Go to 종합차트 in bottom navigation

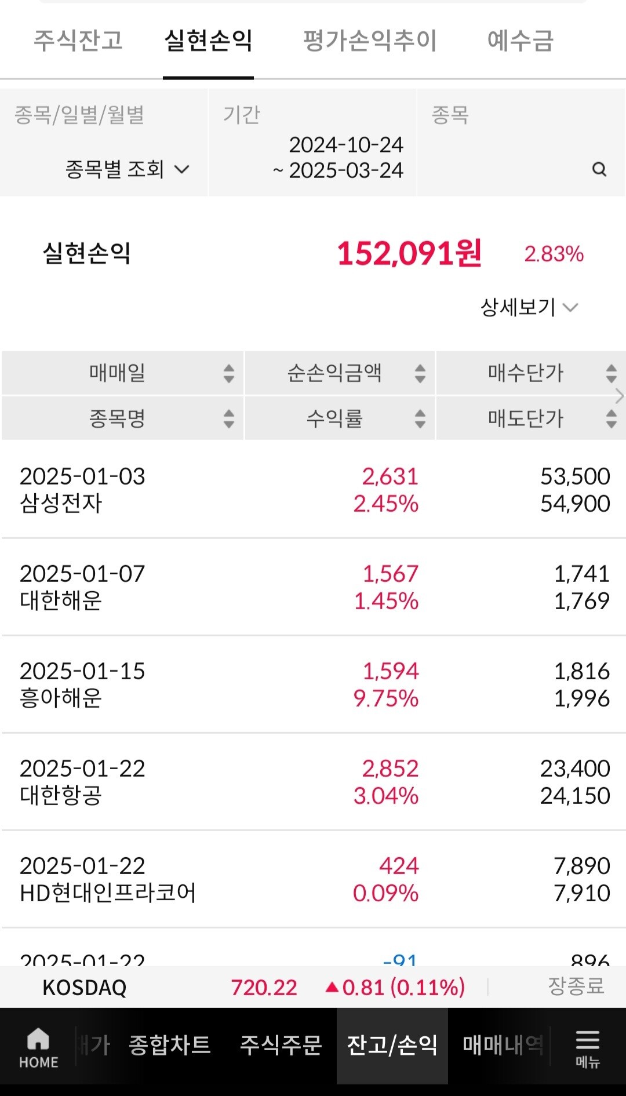point(170,1045)
